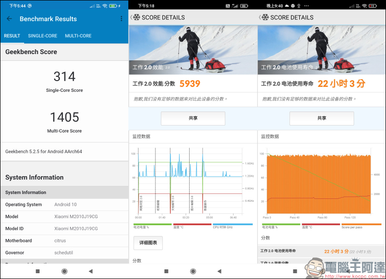The height and width of the screenshot is (279, 386).
Task: Select the 工作 2.0 效能 skier banner image
Action: 193,50
